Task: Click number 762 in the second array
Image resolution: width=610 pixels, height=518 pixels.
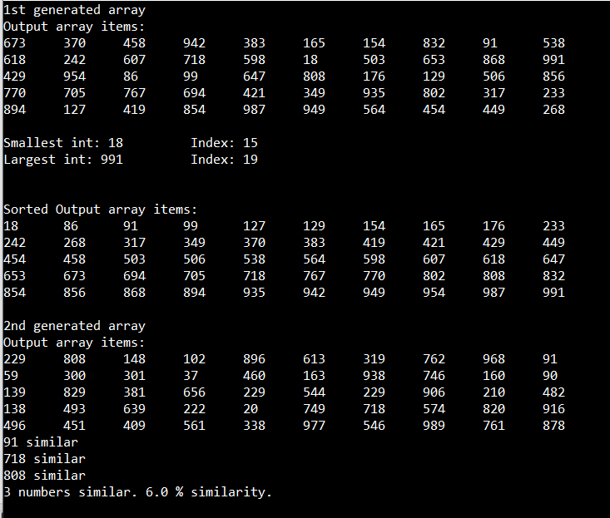Action: pos(434,359)
